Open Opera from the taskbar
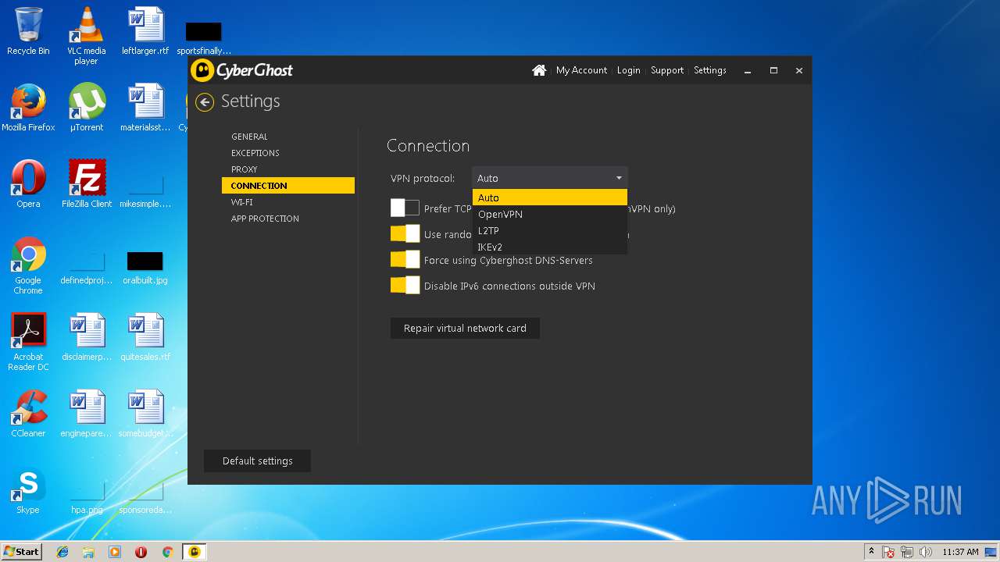 tap(141, 552)
